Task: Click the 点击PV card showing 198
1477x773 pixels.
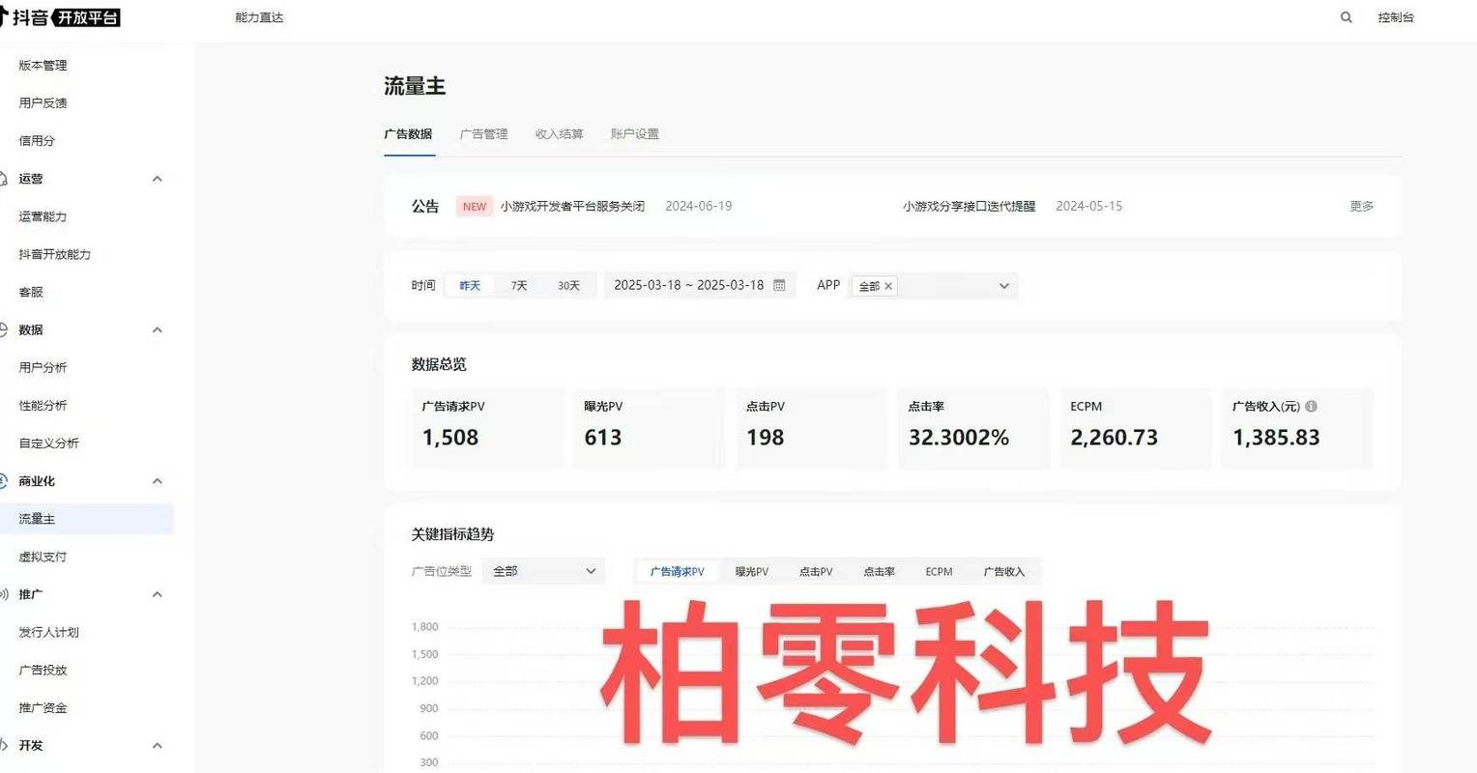Action: click(x=812, y=428)
